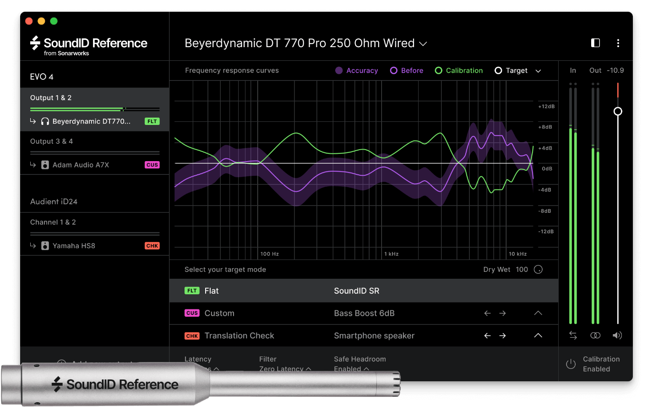This screenshot has width=653, height=411.
Task: Click the channel swap arrows icon under meters
Action: [573, 335]
